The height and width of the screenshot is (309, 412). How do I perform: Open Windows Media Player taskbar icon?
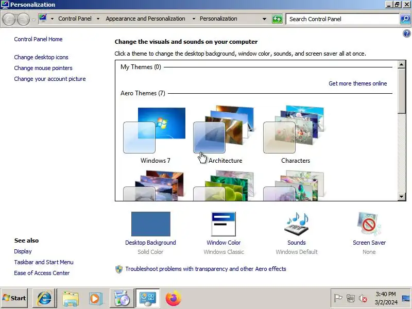tap(95, 298)
